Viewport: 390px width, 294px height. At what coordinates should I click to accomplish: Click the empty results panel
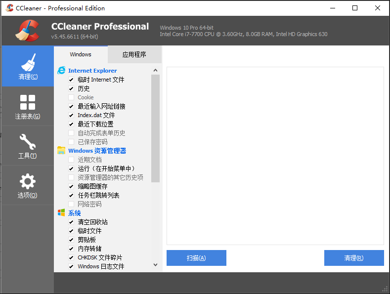[x=275, y=156]
